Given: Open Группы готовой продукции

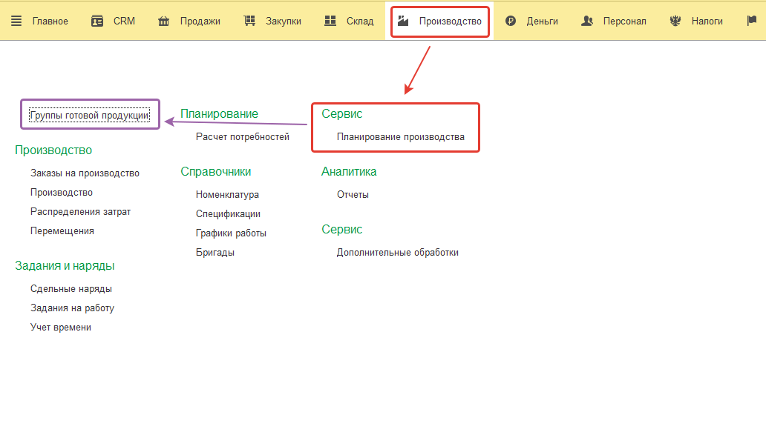Looking at the screenshot, I should [89, 115].
